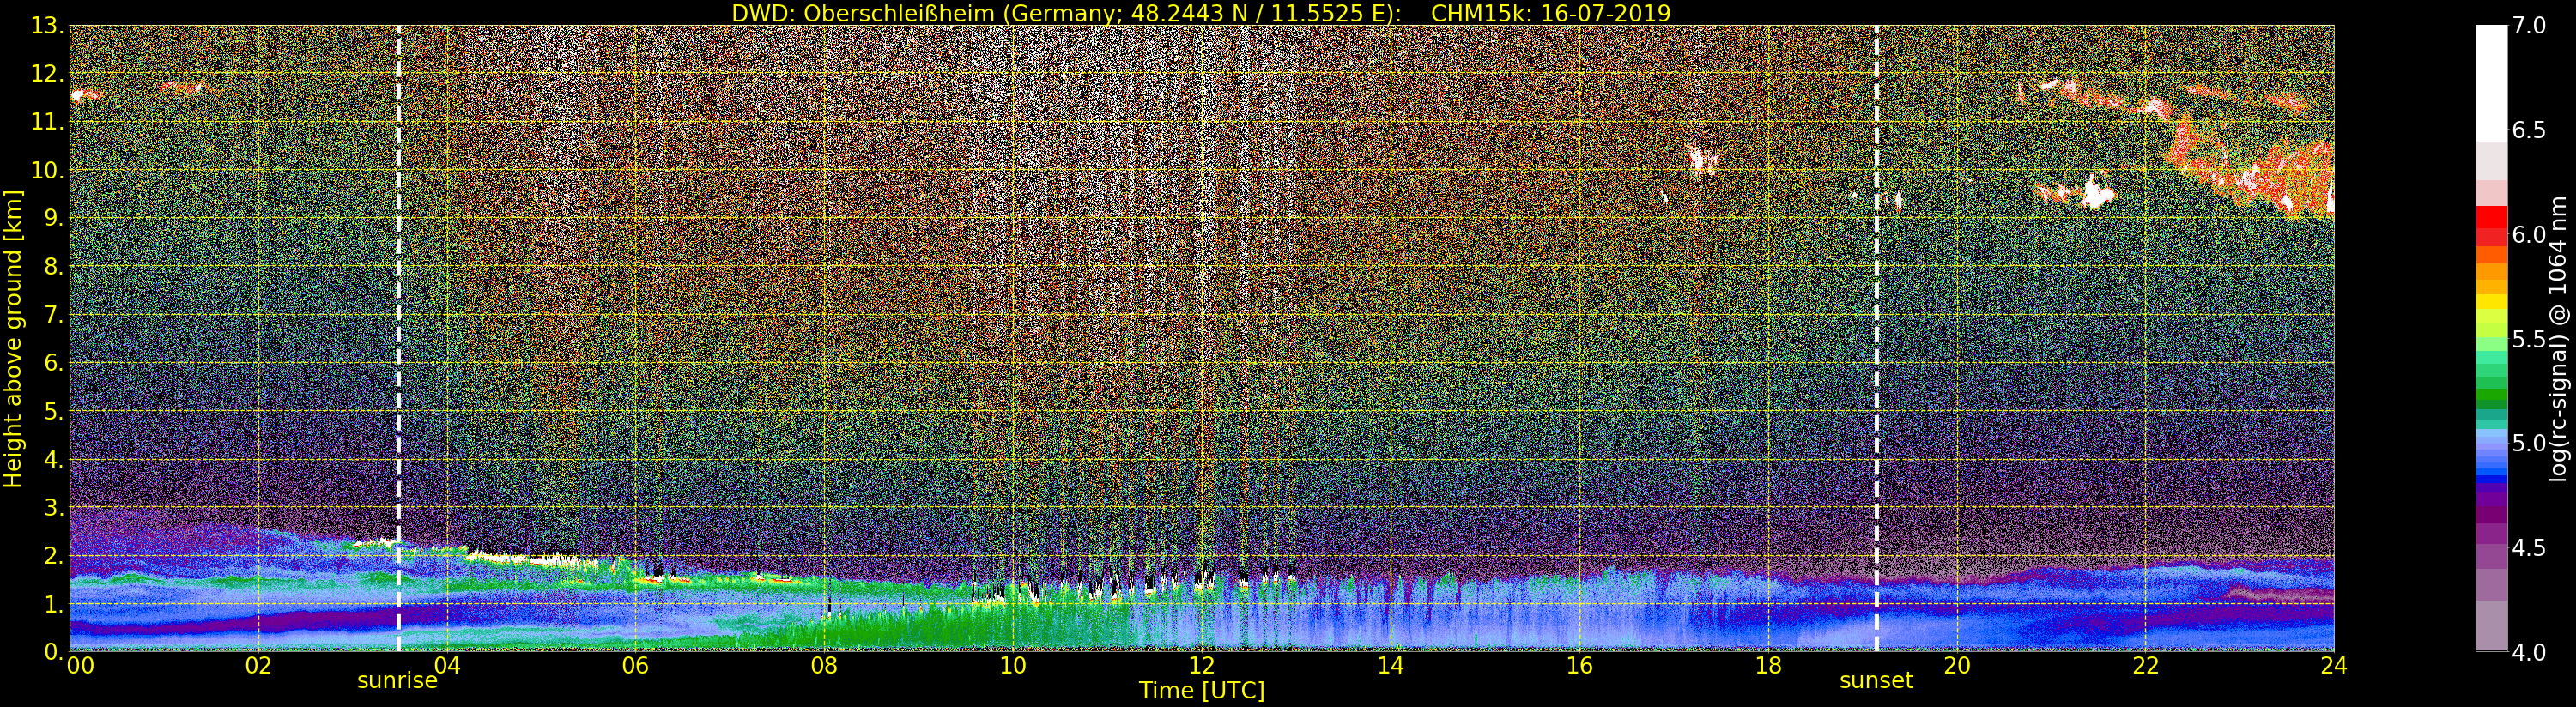Click the 'Time [UTC]' axis label
This screenshot has width=2576, height=707.
[x=1202, y=690]
